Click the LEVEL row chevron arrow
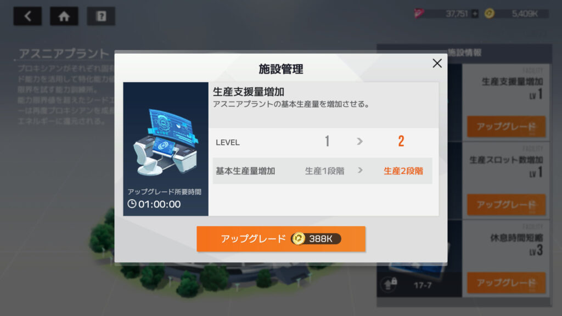Viewport: 562px width, 316px height. coord(360,142)
